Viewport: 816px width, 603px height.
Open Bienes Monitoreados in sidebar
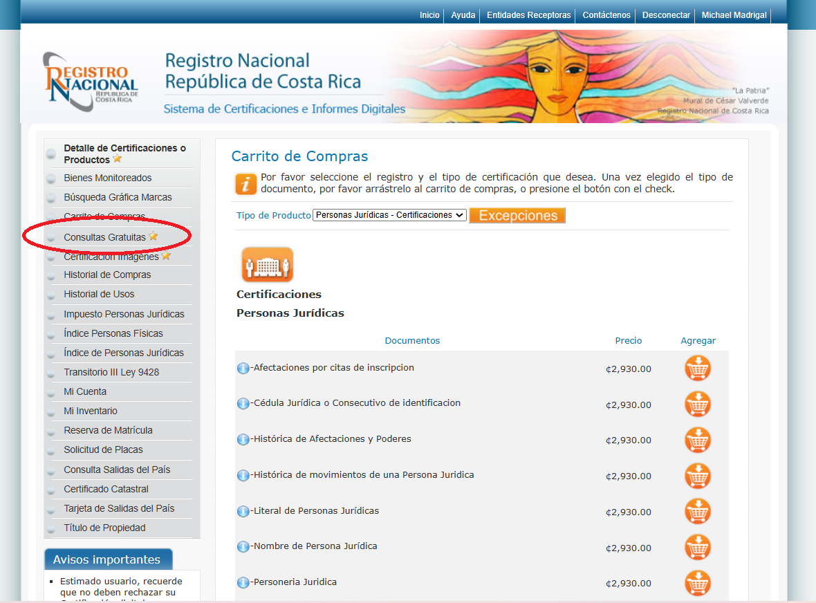[x=108, y=178]
